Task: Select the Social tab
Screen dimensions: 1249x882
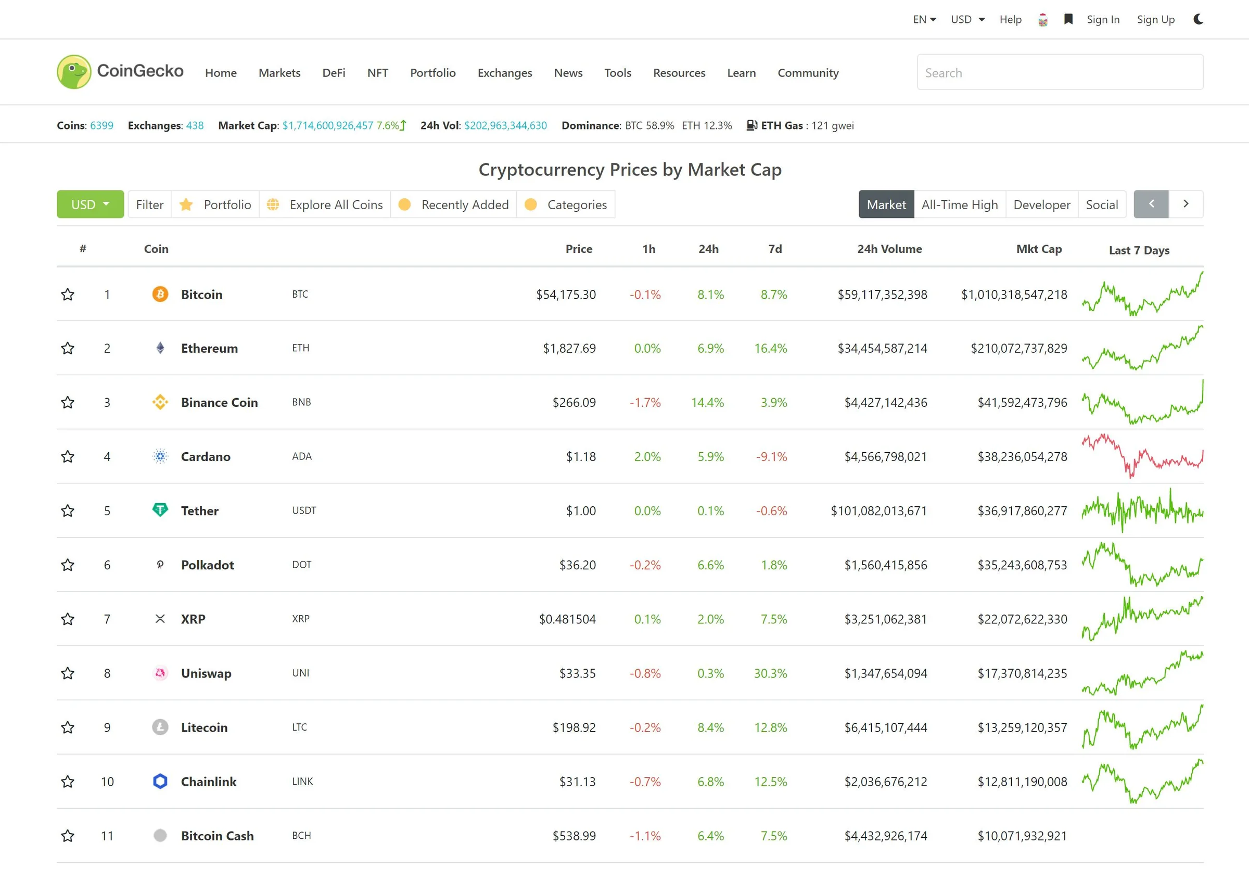Action: [1102, 204]
